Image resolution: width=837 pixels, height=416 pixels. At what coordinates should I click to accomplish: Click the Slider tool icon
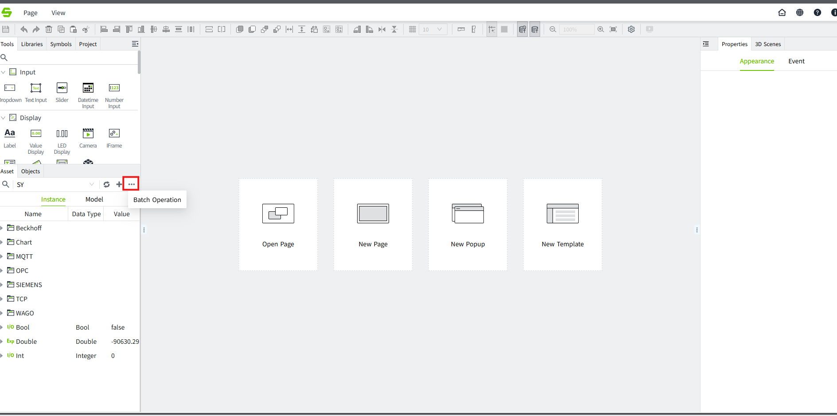[x=62, y=88]
